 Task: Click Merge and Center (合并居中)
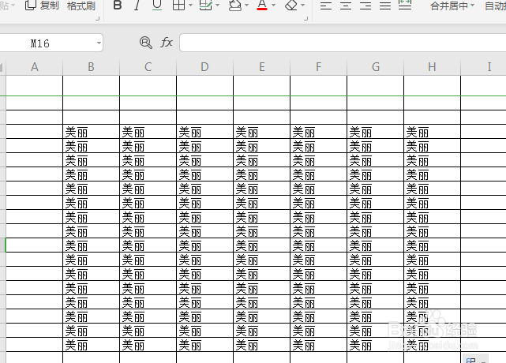(449, 6)
